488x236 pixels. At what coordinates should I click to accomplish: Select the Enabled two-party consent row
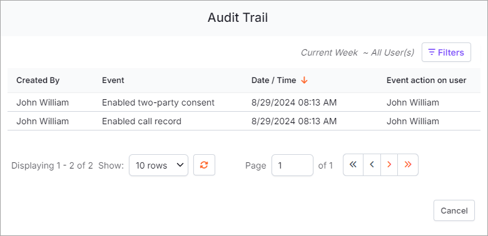pos(244,102)
